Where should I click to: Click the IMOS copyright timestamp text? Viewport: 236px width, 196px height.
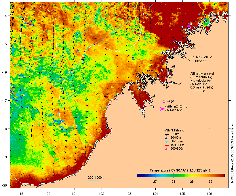pos(232,154)
